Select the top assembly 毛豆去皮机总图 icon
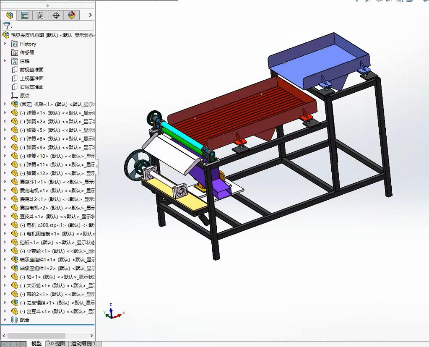The height and width of the screenshot is (347, 429). (x=6, y=35)
